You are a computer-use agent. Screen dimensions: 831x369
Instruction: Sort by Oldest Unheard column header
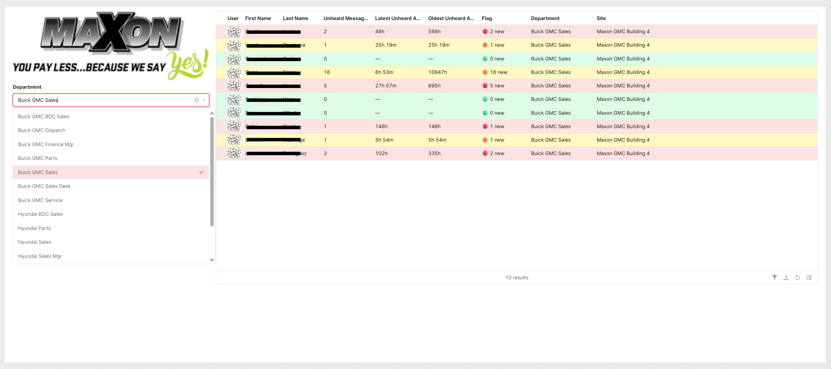pos(451,18)
